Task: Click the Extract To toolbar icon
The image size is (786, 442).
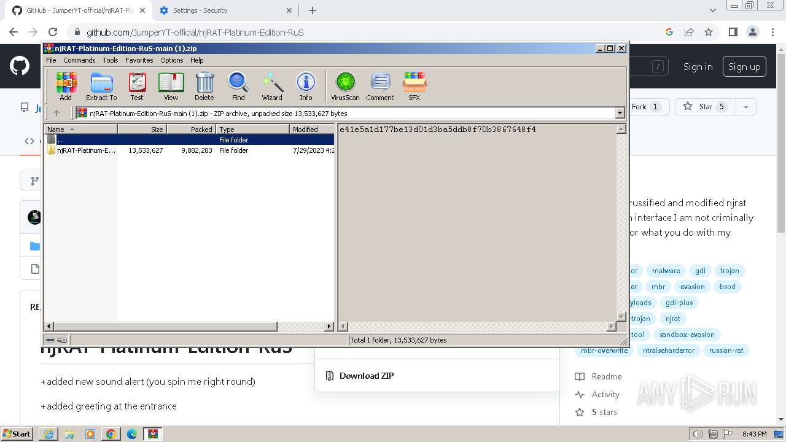Action: (101, 86)
